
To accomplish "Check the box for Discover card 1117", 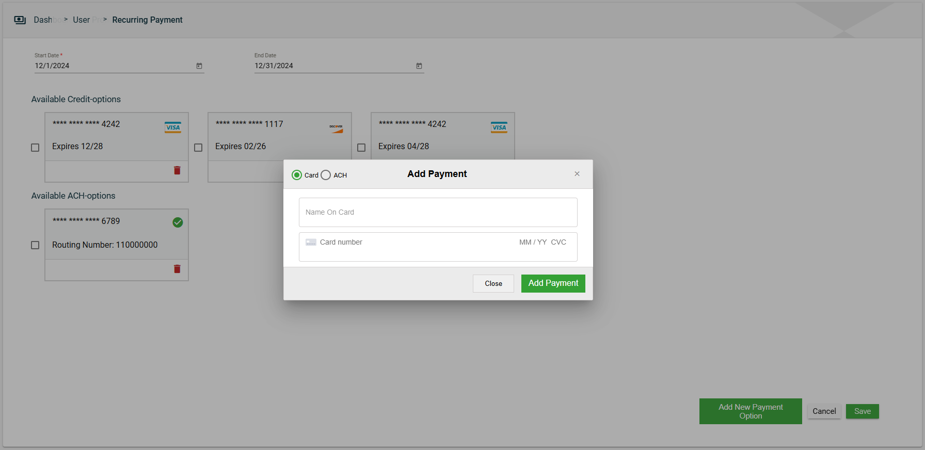I will 198,148.
